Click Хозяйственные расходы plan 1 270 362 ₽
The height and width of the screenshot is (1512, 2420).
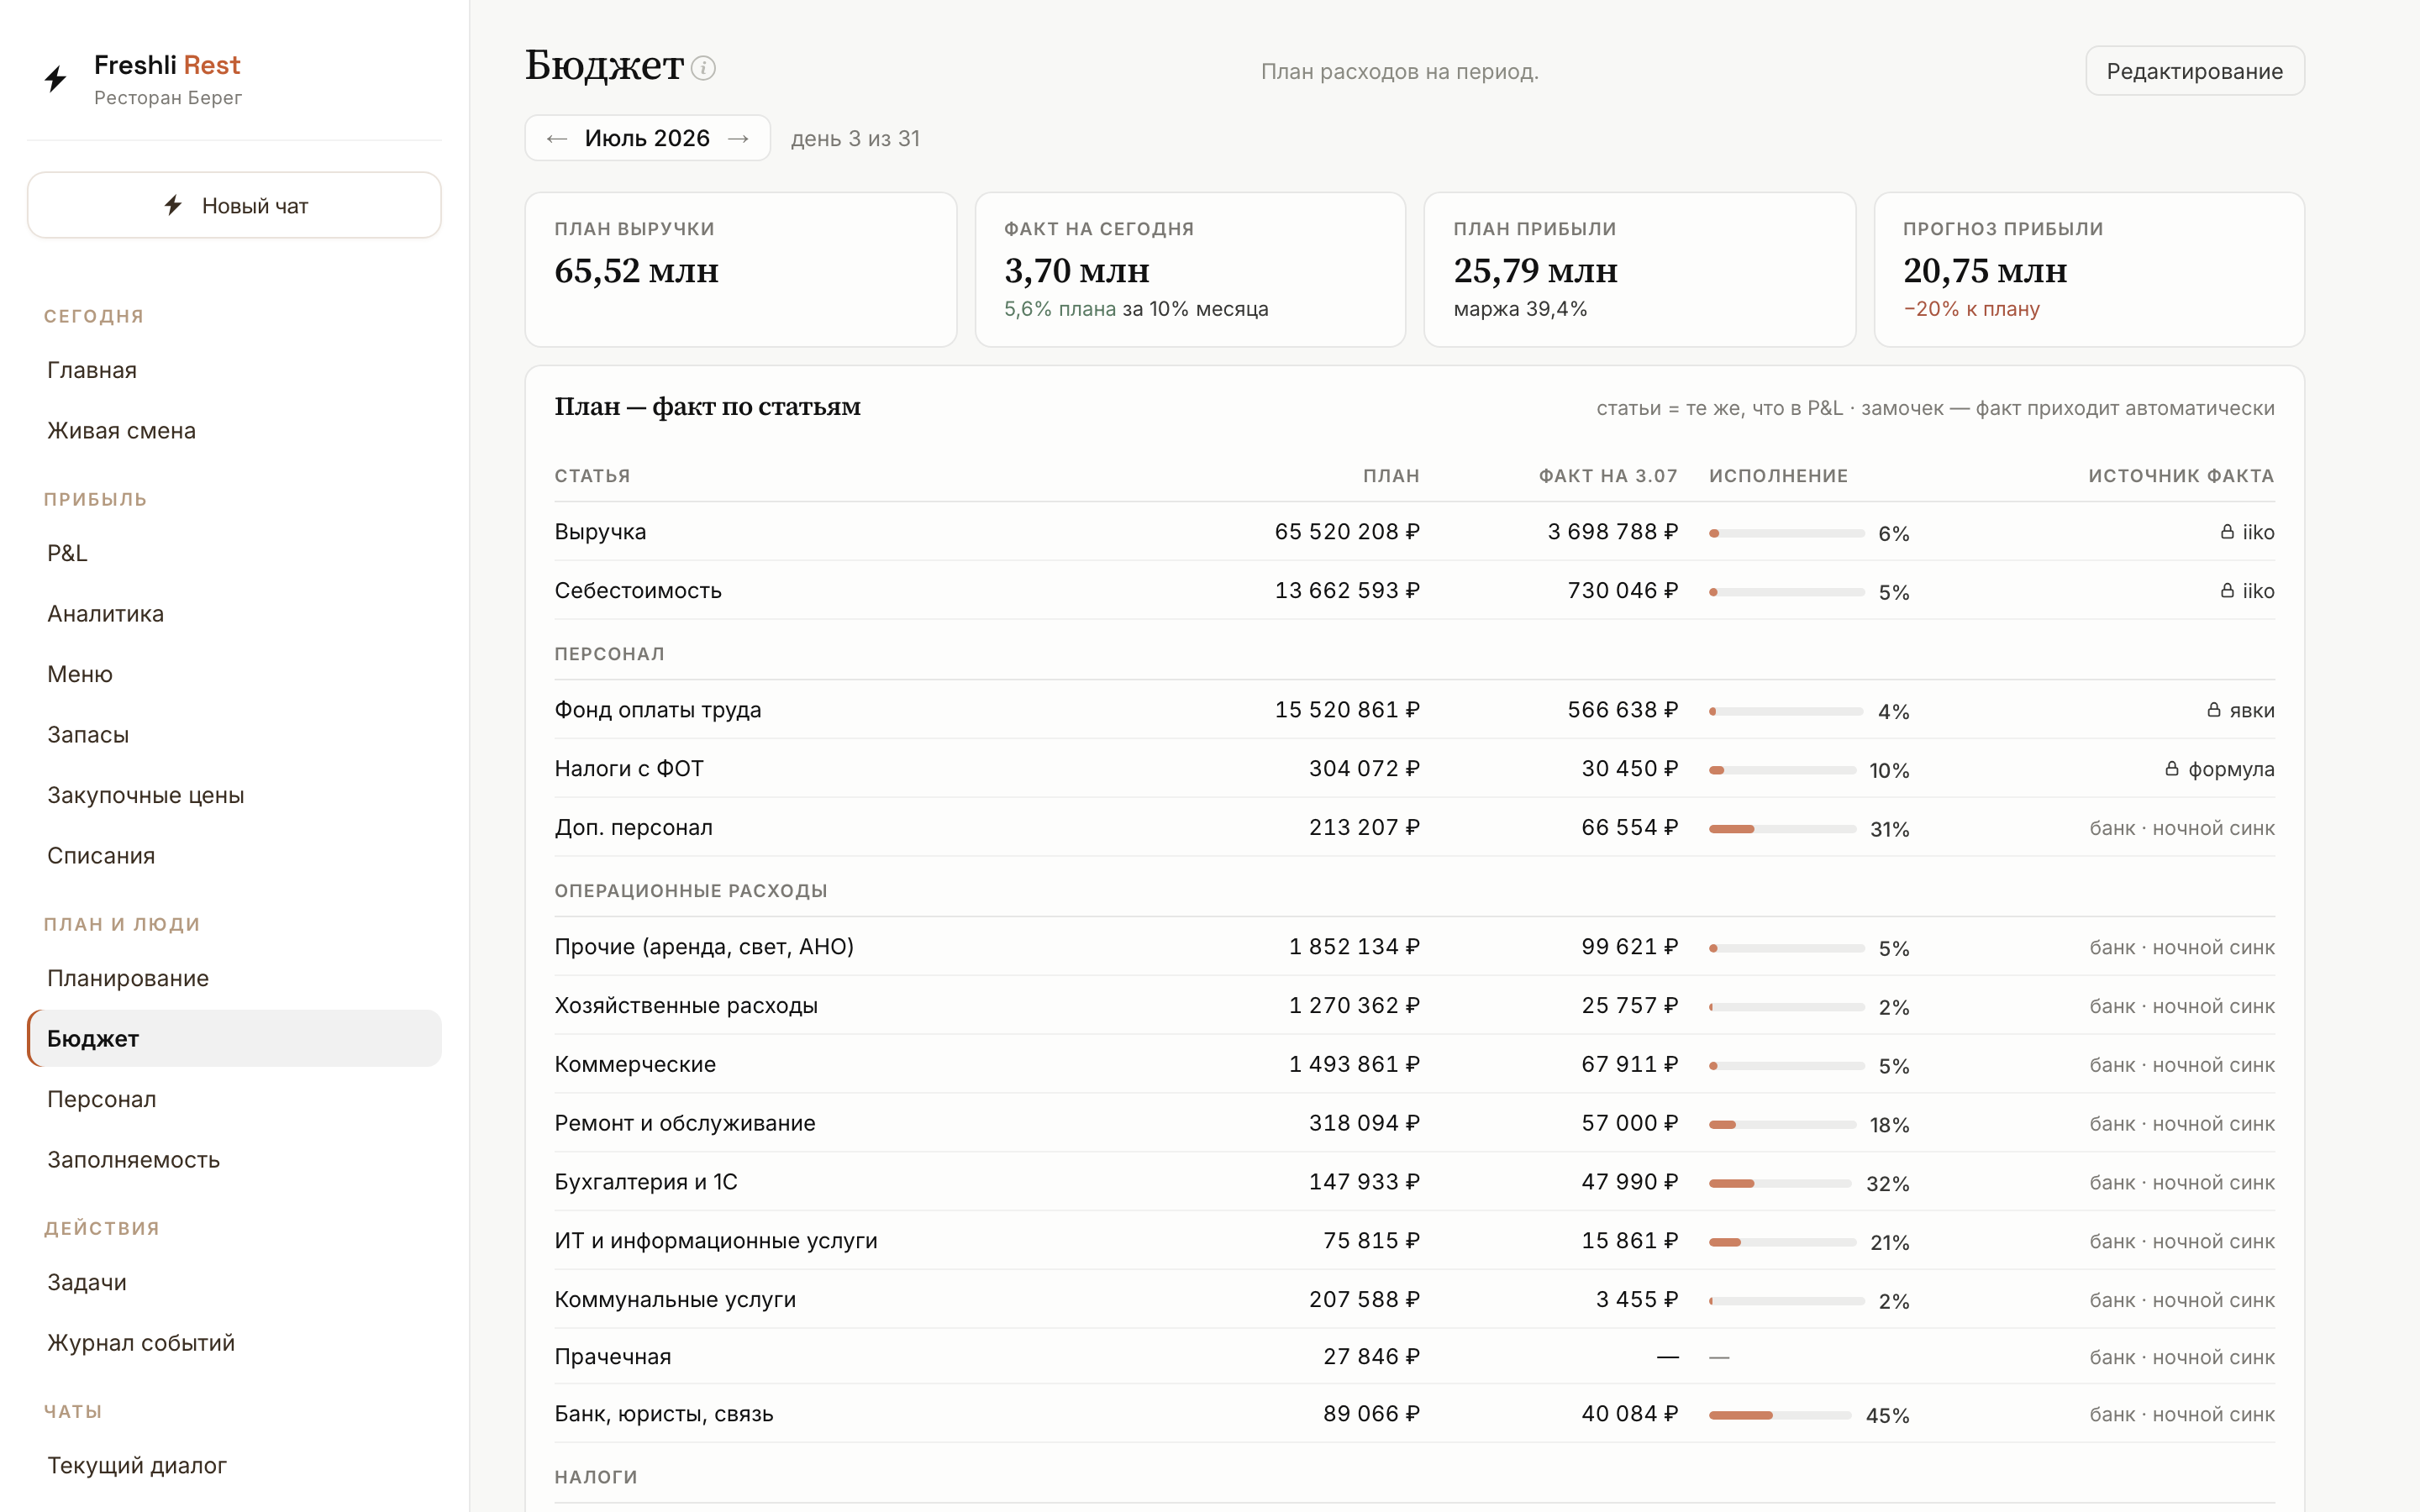(1354, 1005)
